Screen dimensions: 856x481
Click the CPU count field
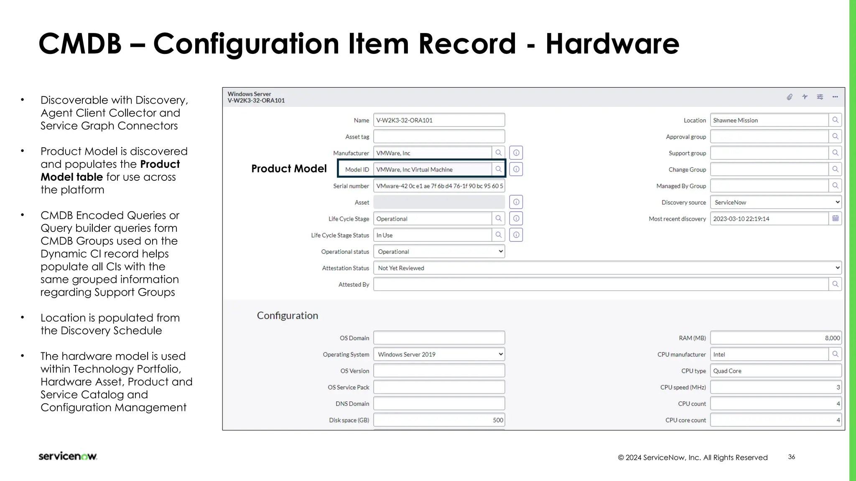[776, 403]
